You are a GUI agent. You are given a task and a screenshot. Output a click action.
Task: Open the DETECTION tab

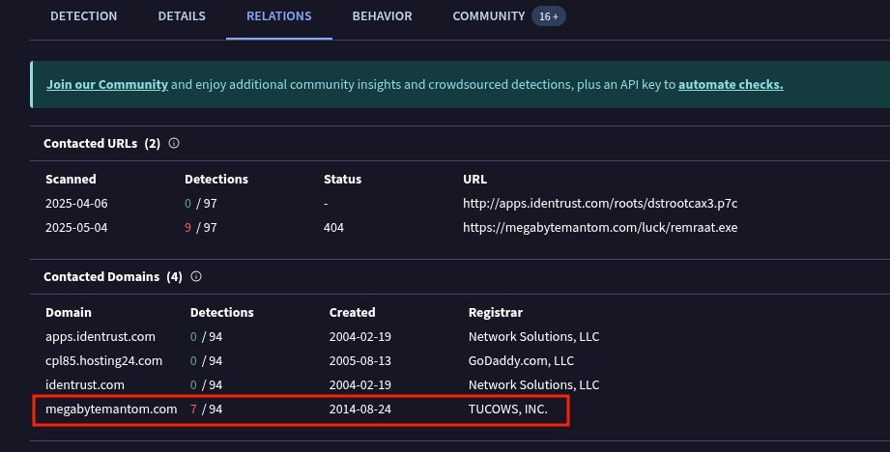[x=83, y=16]
